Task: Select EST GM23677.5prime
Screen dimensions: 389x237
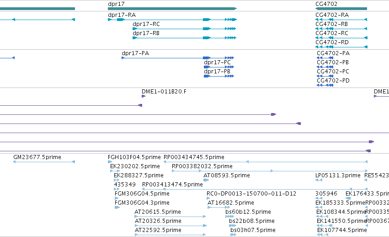Action: point(37,157)
